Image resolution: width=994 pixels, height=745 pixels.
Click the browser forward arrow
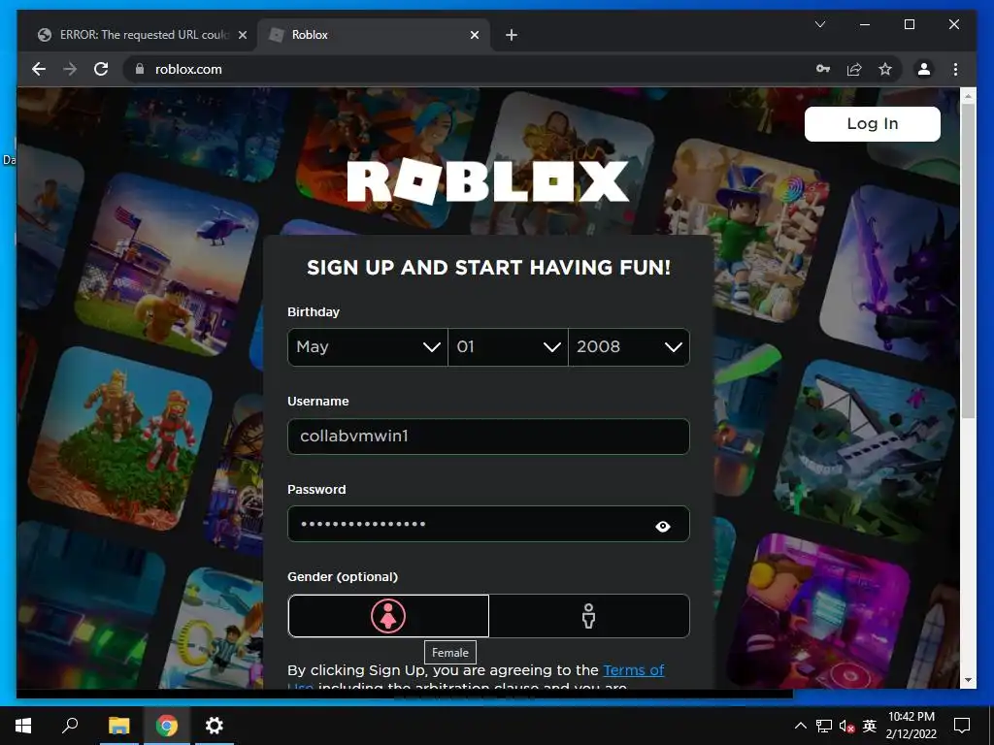coord(70,69)
